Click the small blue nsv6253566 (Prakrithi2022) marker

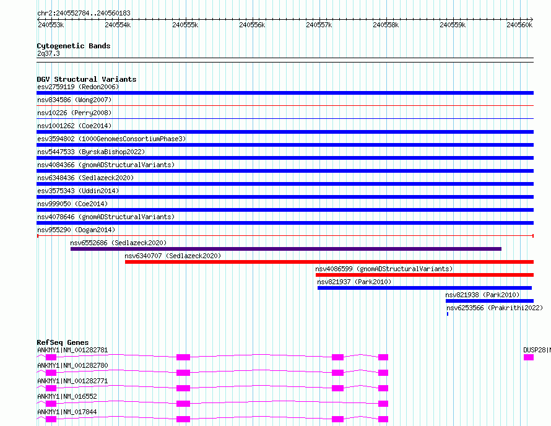[447, 314]
